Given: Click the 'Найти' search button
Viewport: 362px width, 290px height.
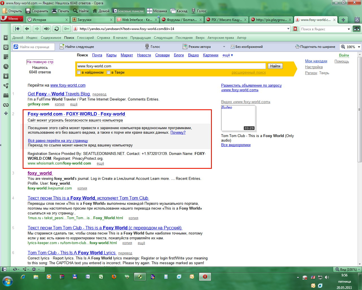Looking at the screenshot, I should (x=275, y=66).
